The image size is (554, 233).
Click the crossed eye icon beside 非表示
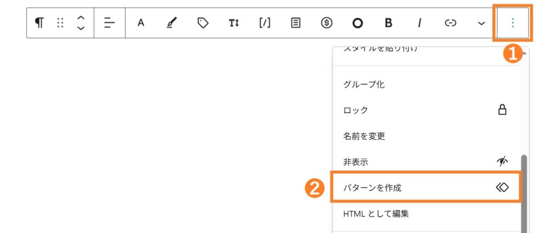502,161
